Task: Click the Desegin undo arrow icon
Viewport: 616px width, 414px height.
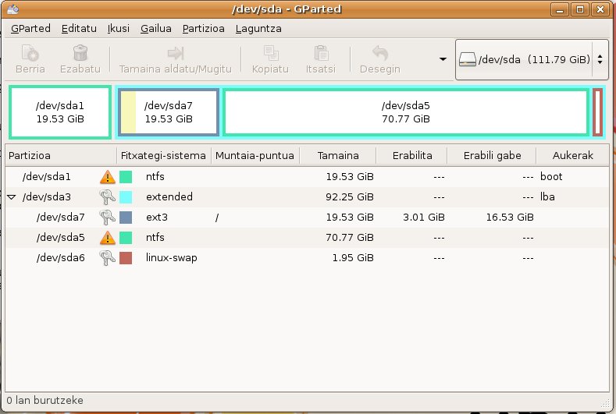Action: [x=380, y=53]
